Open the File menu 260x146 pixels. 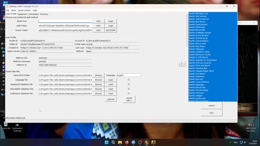(8, 10)
